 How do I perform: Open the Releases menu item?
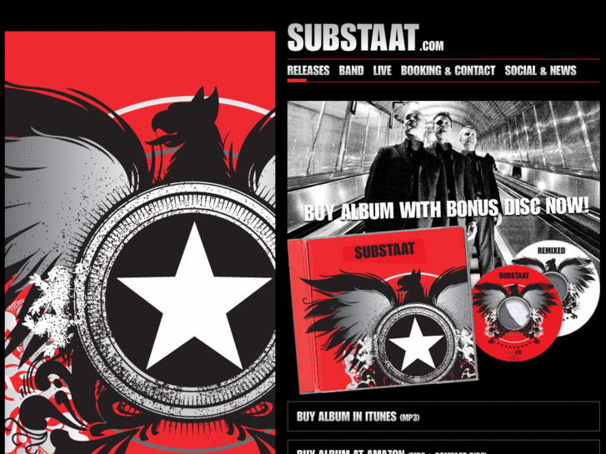308,70
